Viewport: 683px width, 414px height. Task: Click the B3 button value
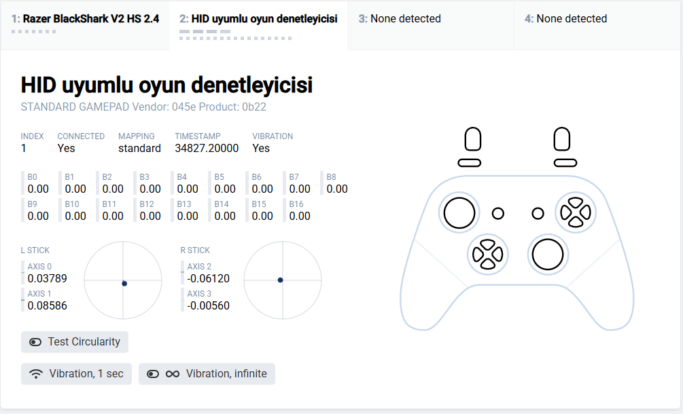[x=150, y=189]
